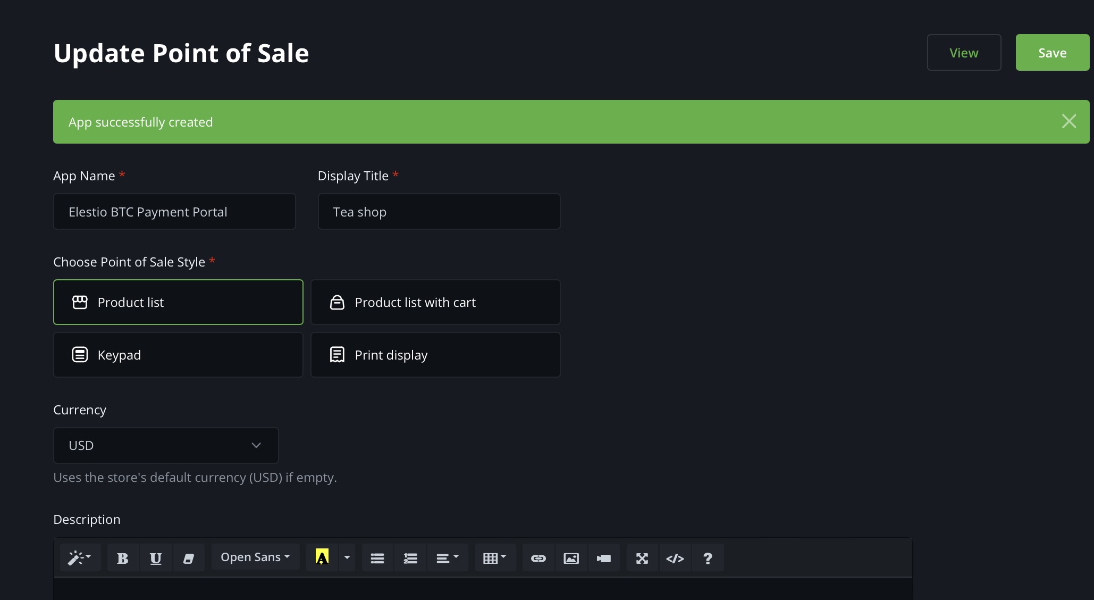Select the Product list style
1094x600 pixels.
pyautogui.click(x=178, y=302)
